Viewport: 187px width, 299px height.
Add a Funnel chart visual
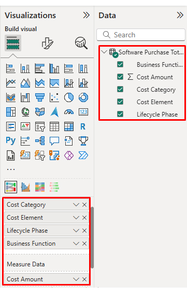(x=40, y=97)
